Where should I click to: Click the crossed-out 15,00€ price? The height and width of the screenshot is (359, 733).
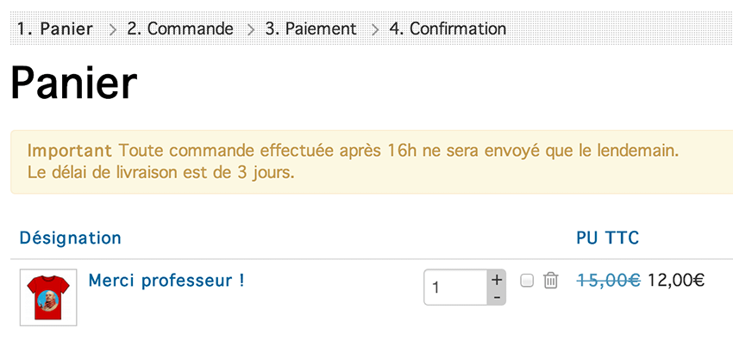[608, 281]
